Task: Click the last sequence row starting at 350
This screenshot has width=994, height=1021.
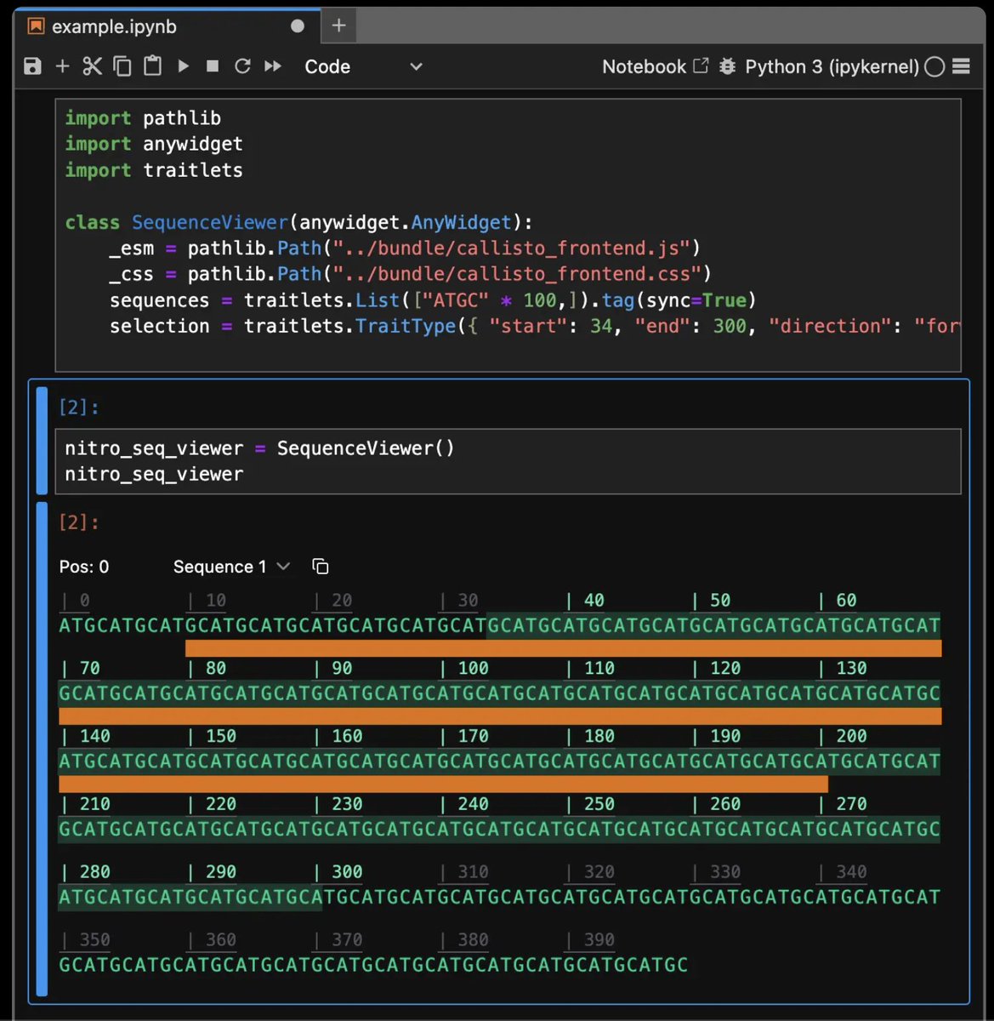Action: (x=373, y=965)
